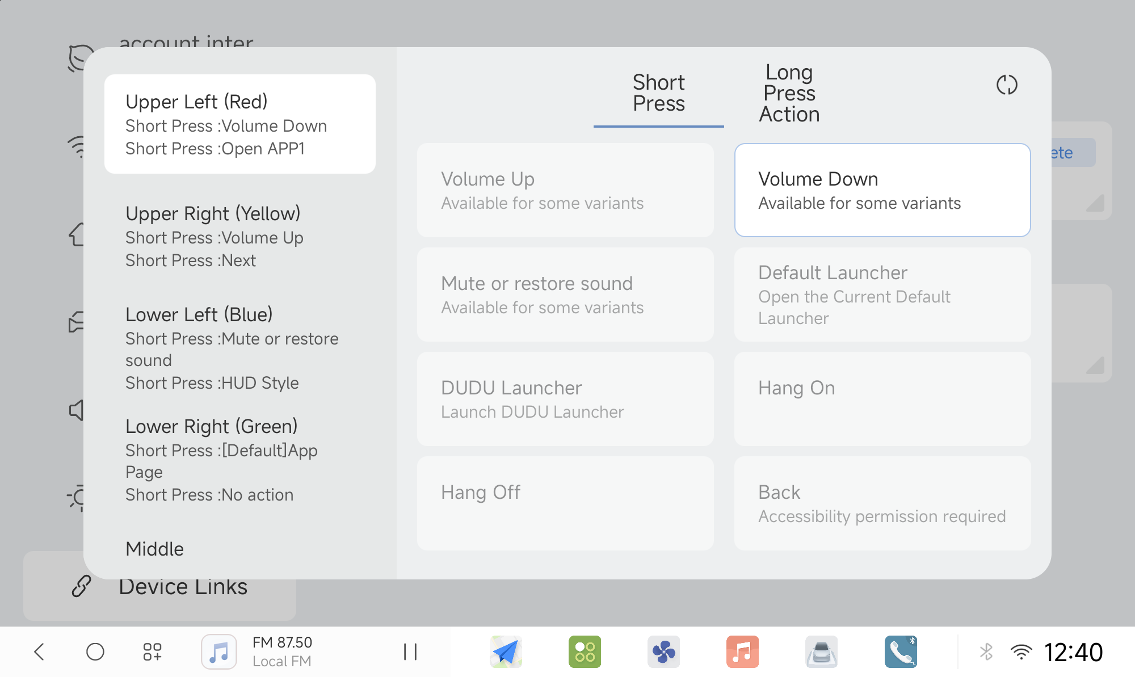This screenshot has height=681, width=1135.
Task: Select the Short Press tab
Action: pyautogui.click(x=658, y=94)
